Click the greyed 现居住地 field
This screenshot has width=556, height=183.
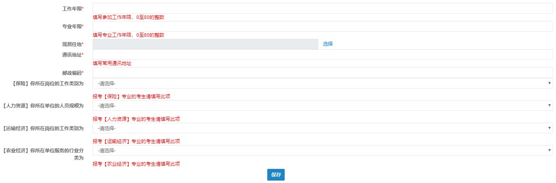click(205, 44)
